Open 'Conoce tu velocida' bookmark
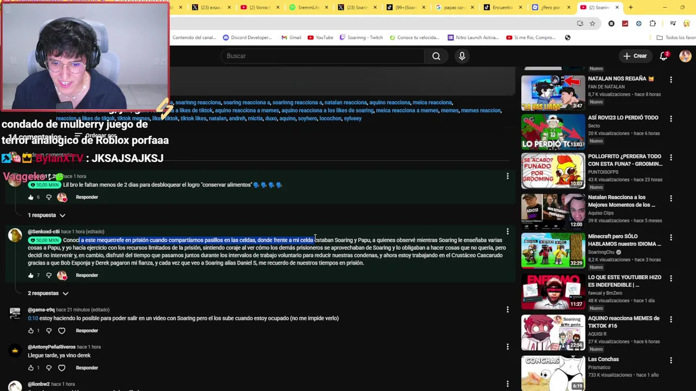The image size is (696, 391). (x=414, y=37)
